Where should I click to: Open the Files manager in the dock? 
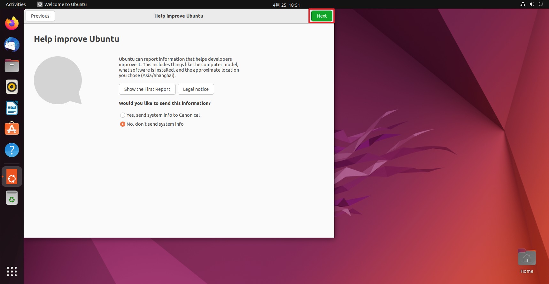[12, 66]
